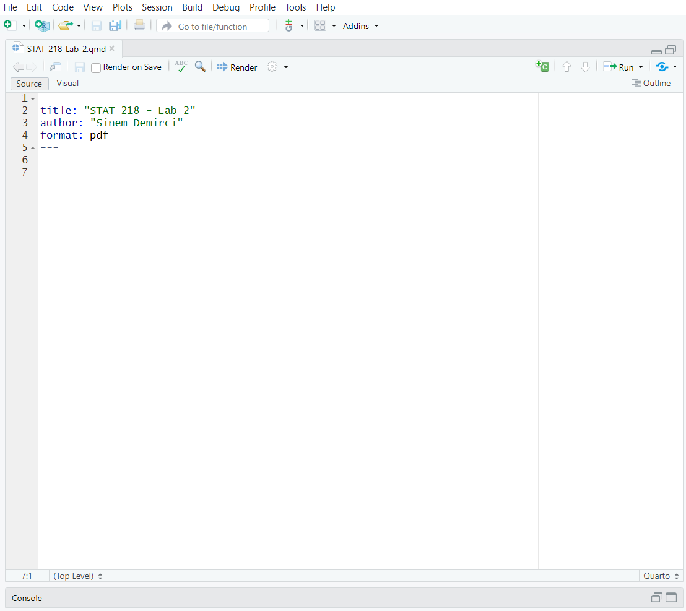Toggle the Outline pane
The width and height of the screenshot is (686, 611).
(x=651, y=83)
